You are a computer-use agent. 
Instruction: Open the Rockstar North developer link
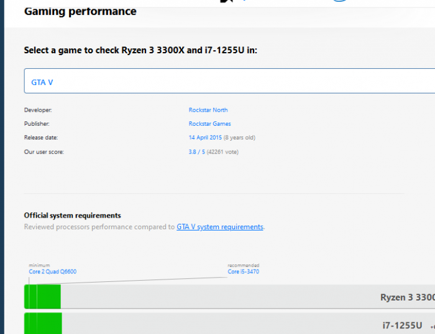[208, 110]
